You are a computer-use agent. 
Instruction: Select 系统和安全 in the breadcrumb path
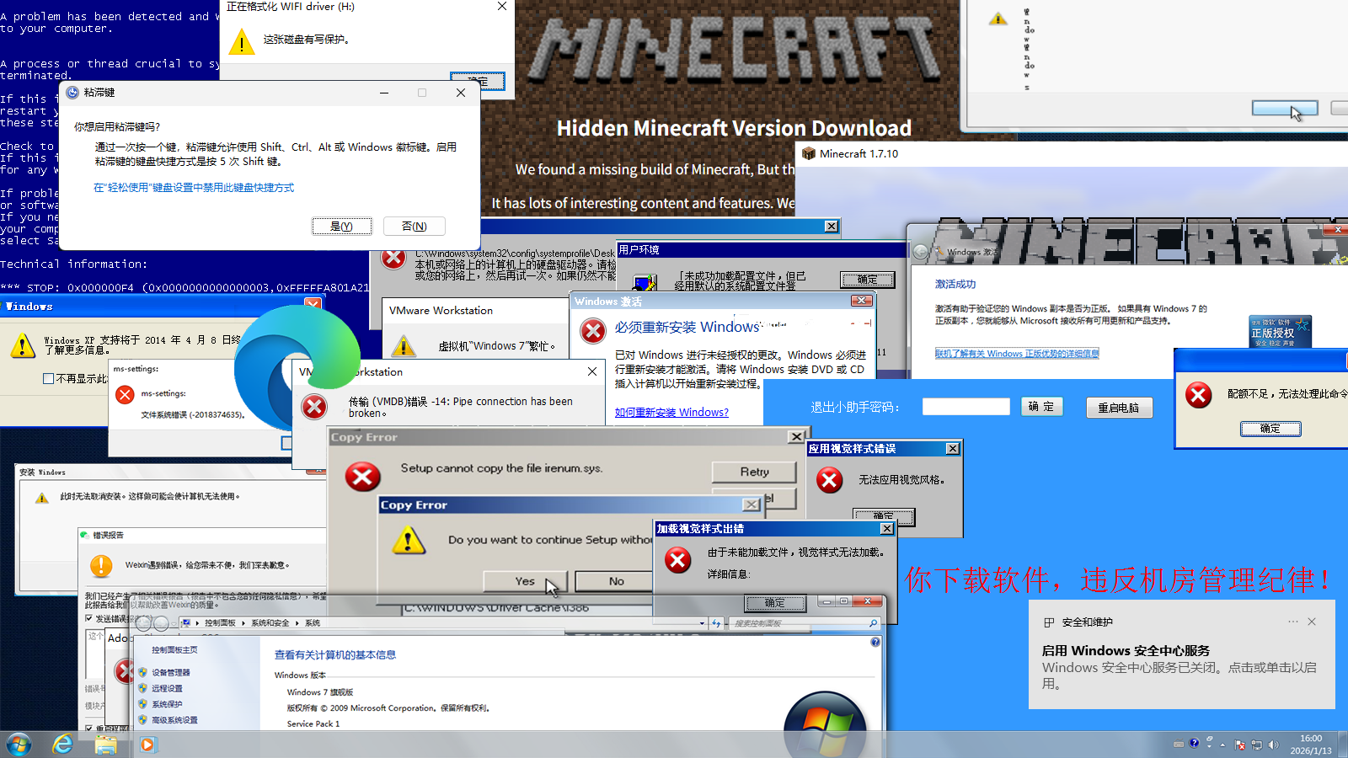click(270, 623)
